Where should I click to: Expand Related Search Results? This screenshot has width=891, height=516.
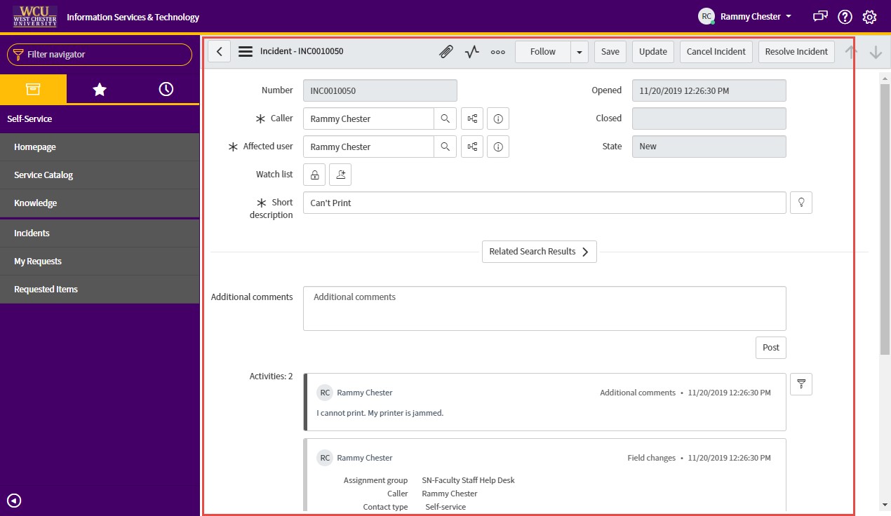pos(539,252)
